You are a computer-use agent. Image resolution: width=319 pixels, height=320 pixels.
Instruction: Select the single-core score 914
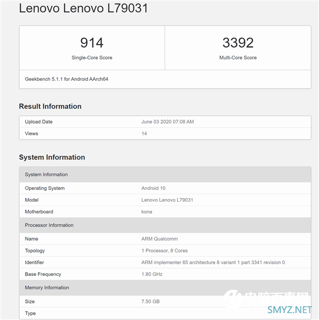(92, 43)
